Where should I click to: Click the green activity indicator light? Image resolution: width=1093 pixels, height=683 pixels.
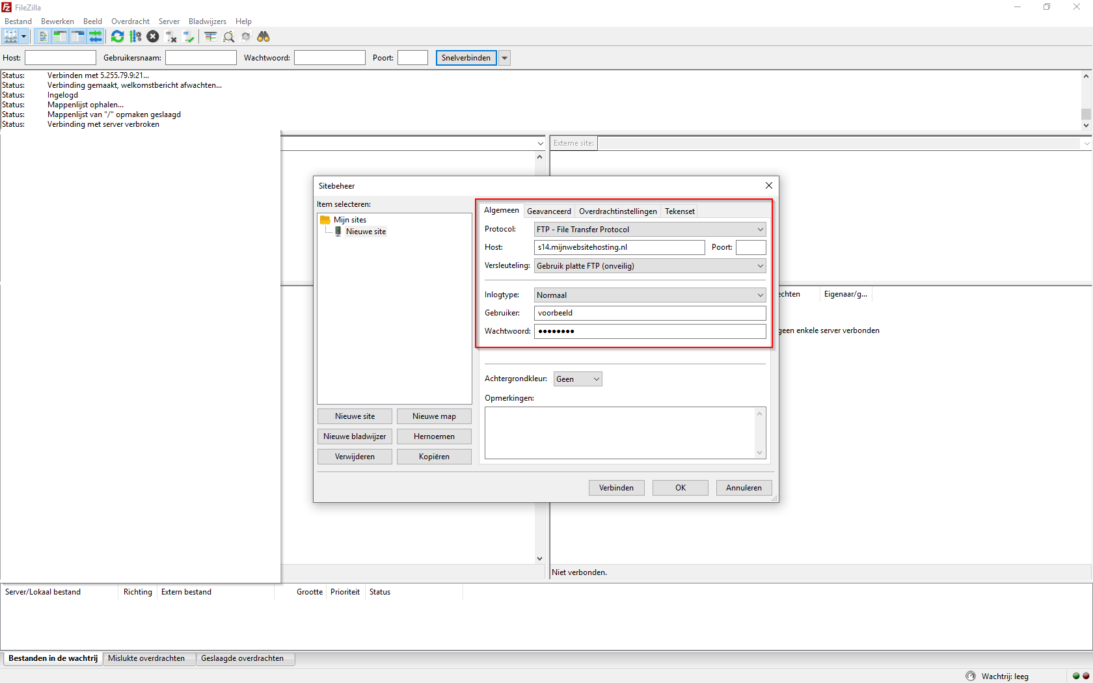(x=1076, y=676)
